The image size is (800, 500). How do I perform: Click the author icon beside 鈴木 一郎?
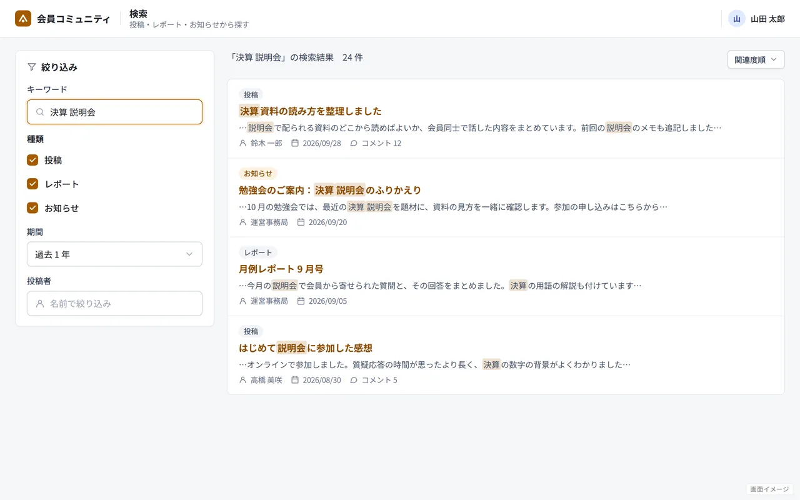[x=242, y=143]
